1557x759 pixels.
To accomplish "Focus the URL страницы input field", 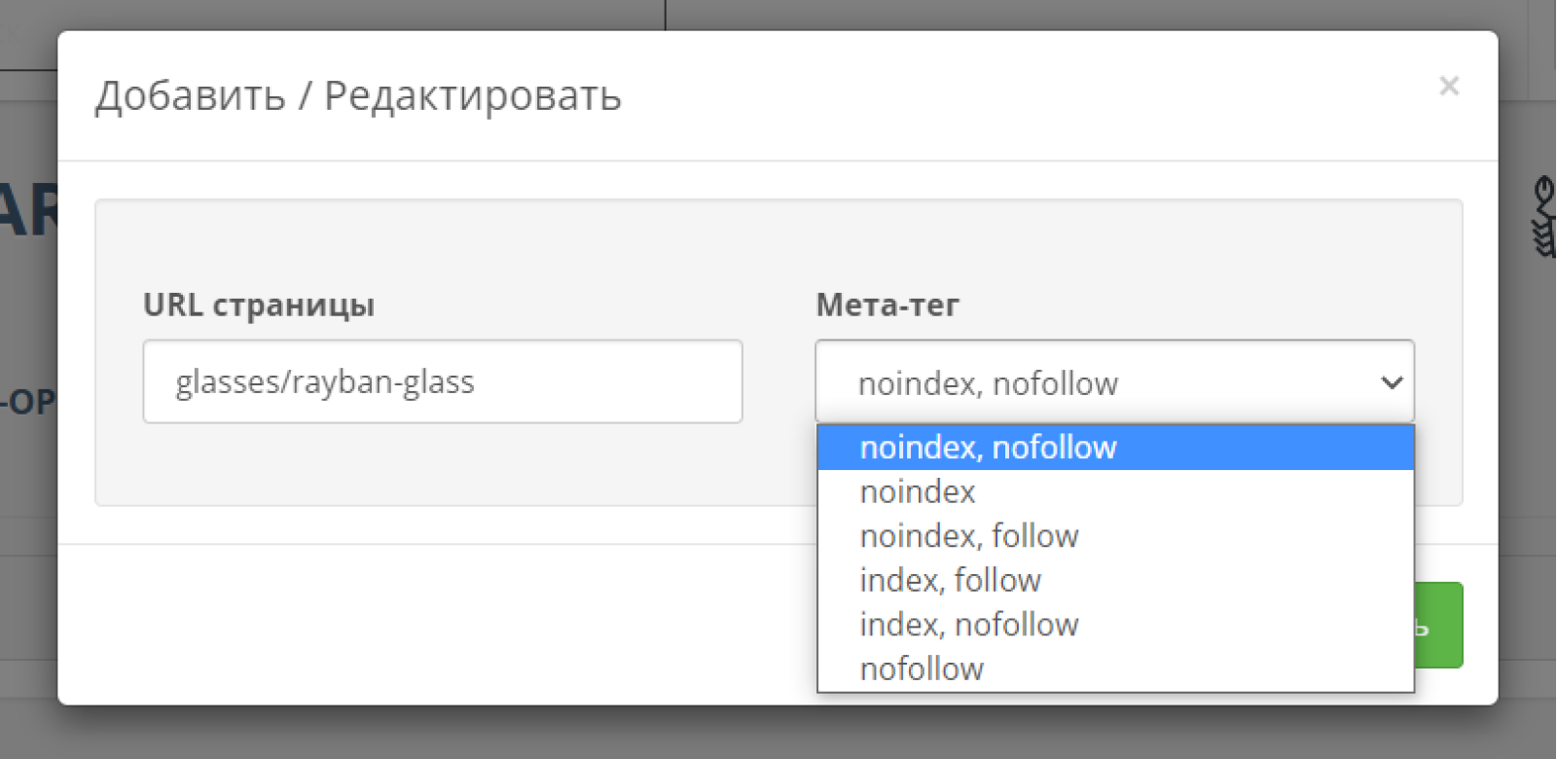I will (x=443, y=381).
